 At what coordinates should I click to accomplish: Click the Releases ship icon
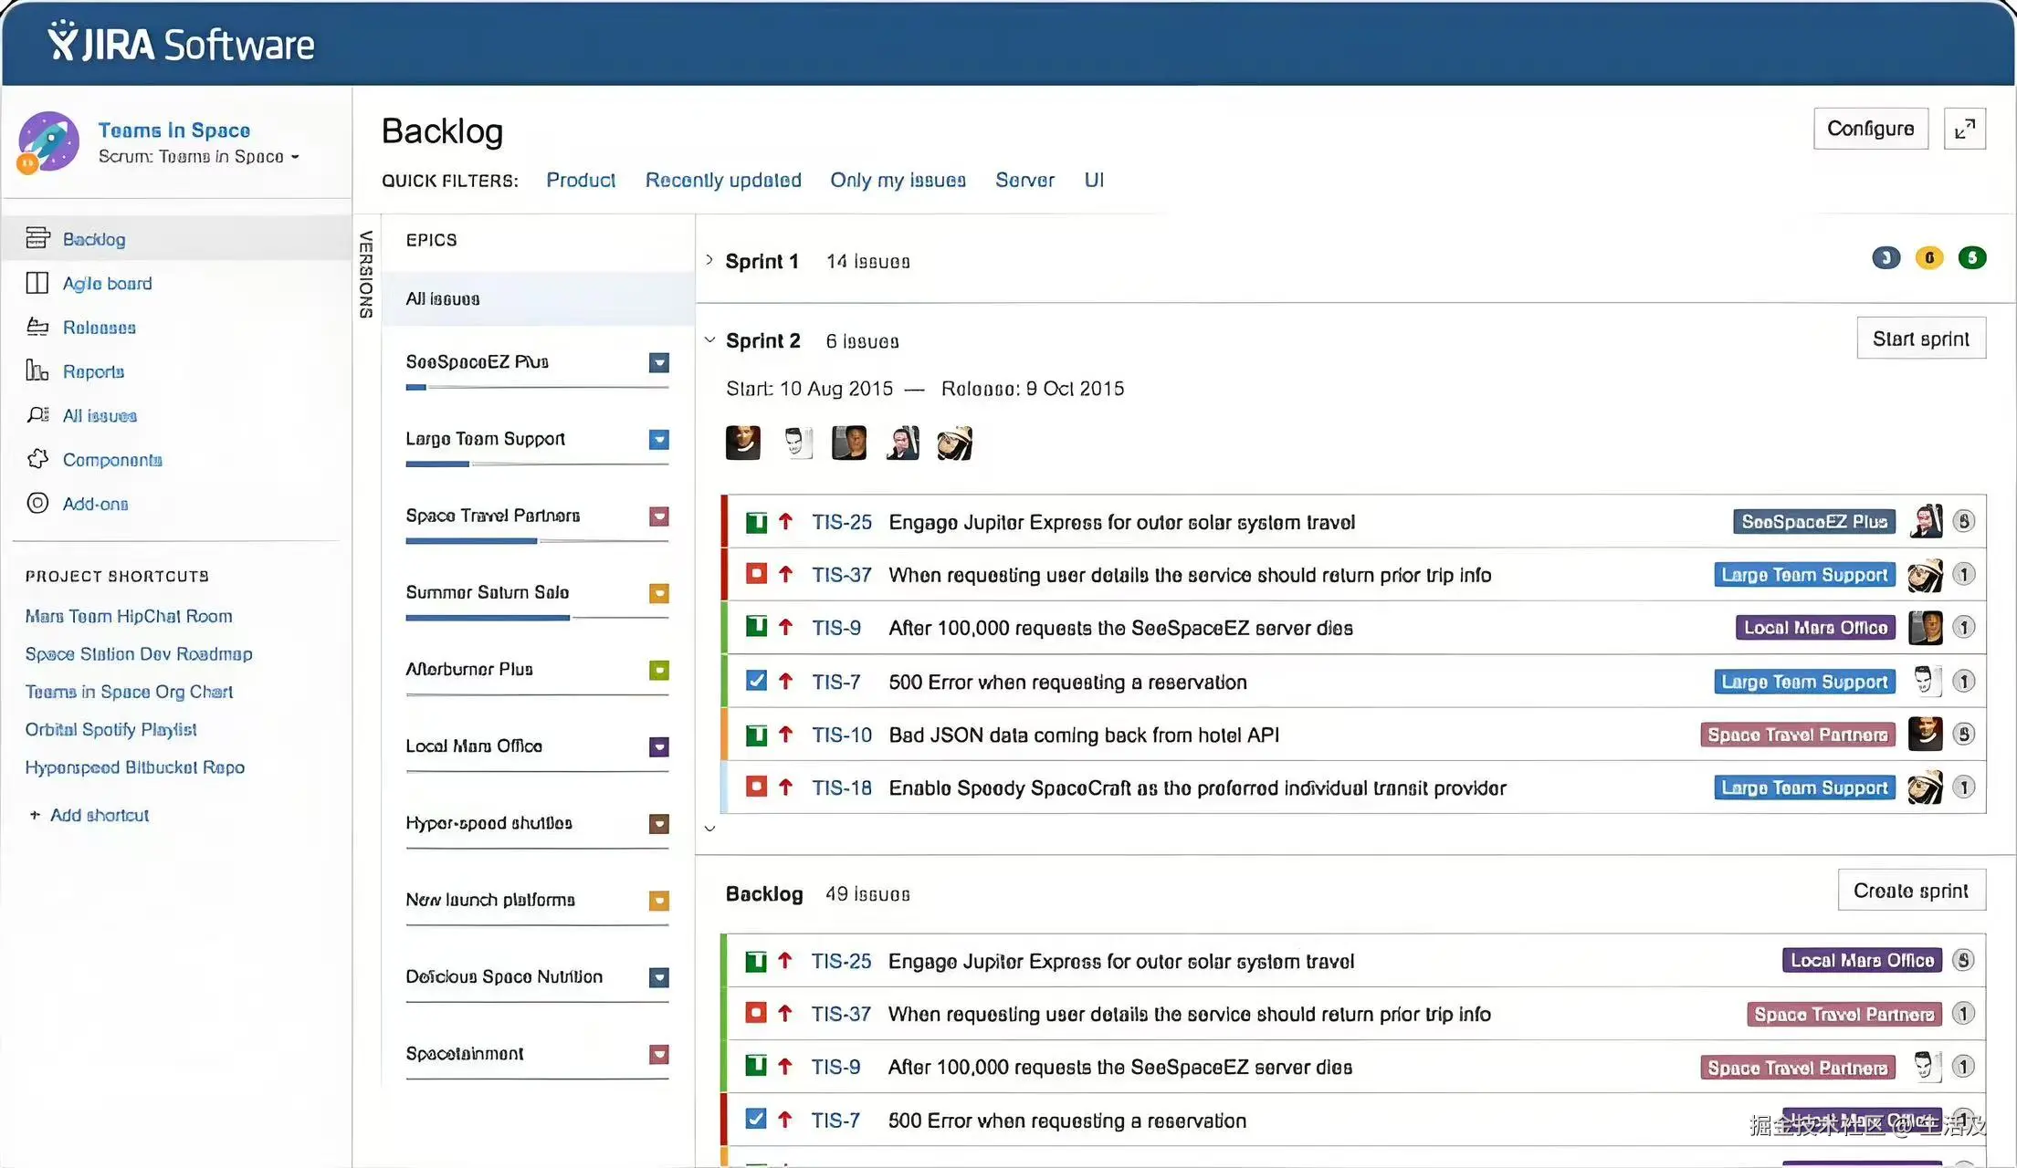(x=37, y=327)
